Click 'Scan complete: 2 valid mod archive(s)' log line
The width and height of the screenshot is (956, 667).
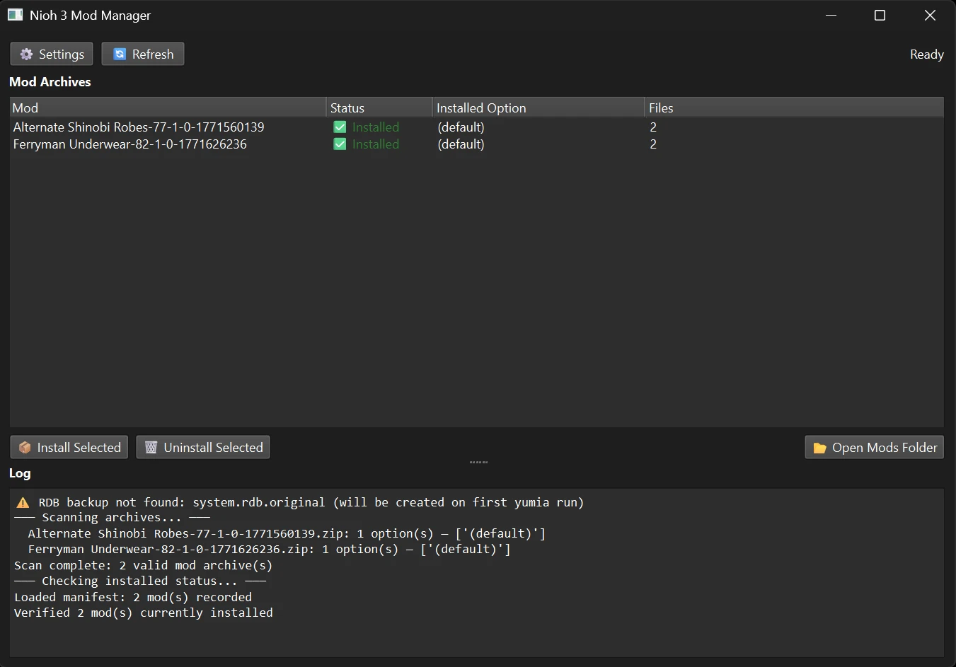tap(143, 565)
